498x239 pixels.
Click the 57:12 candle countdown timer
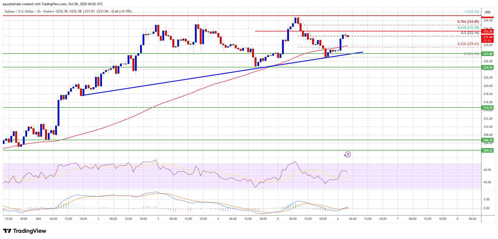point(488,41)
